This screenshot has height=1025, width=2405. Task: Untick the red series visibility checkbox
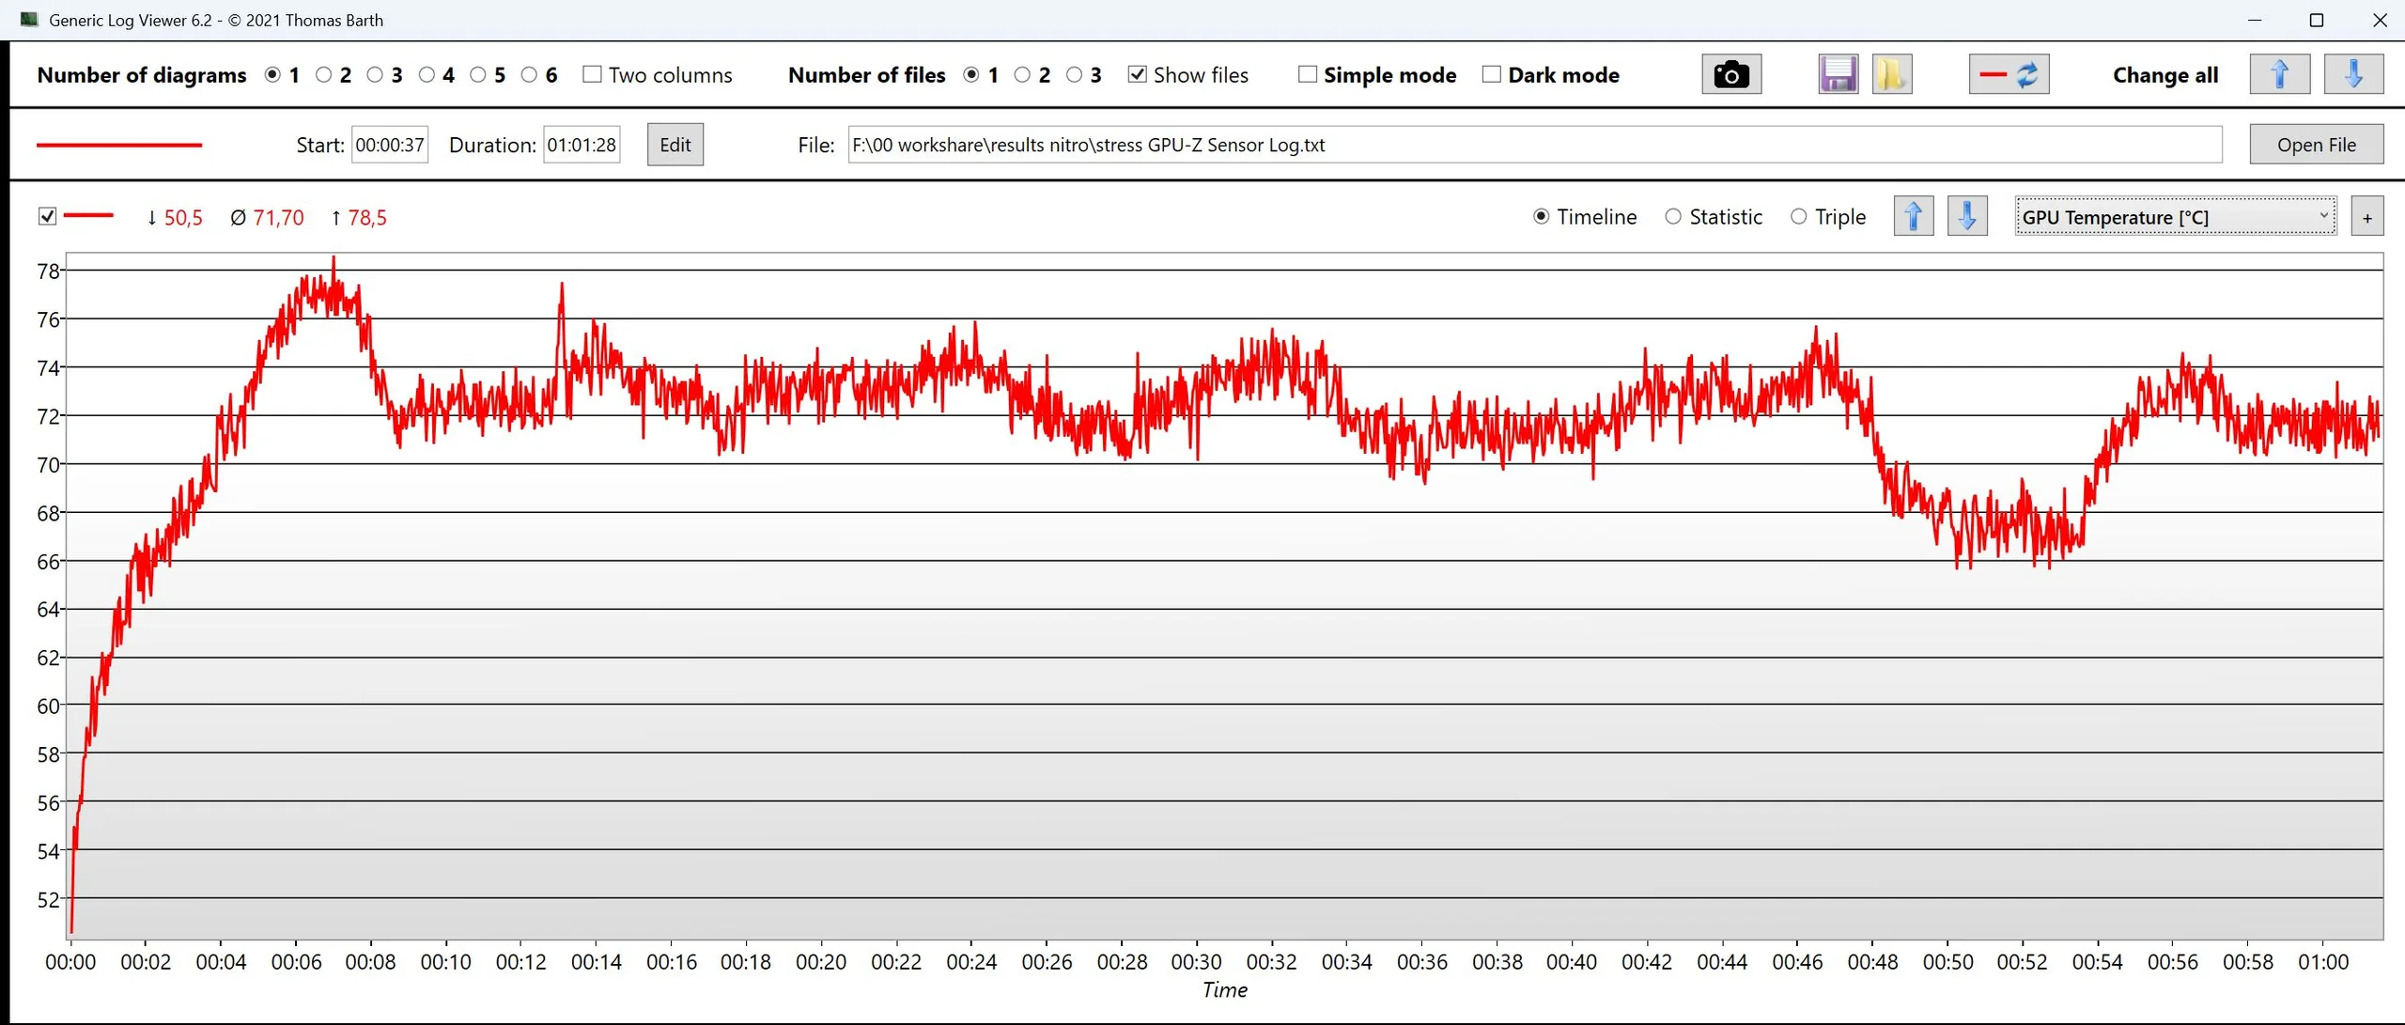point(47,217)
